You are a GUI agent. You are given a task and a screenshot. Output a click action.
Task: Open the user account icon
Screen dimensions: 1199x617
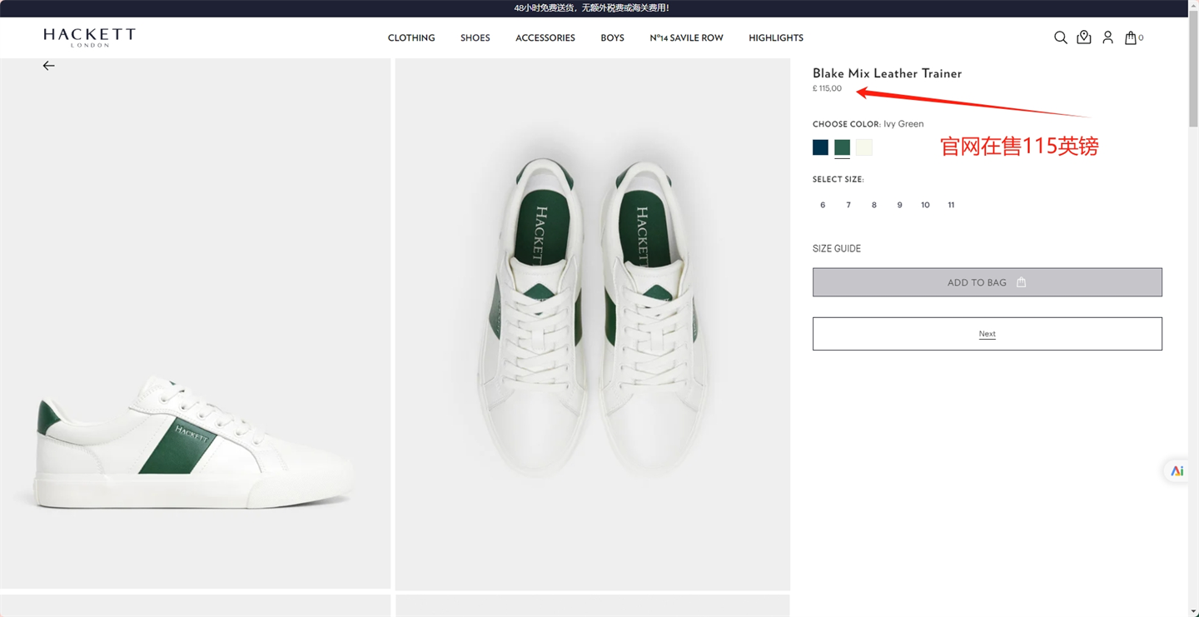1107,37
